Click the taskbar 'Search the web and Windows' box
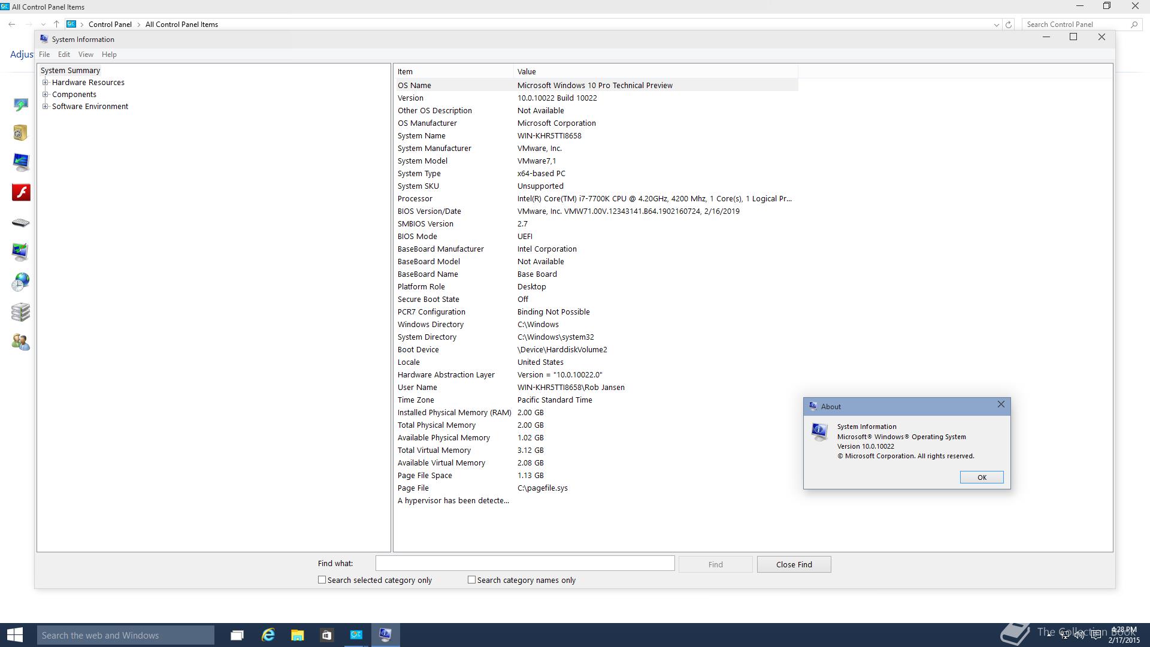This screenshot has width=1150, height=647. [x=126, y=635]
